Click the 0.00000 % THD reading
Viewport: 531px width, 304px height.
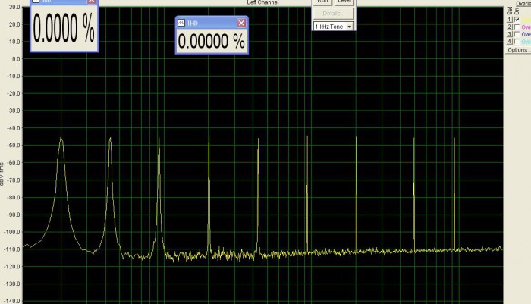pyautogui.click(x=212, y=41)
